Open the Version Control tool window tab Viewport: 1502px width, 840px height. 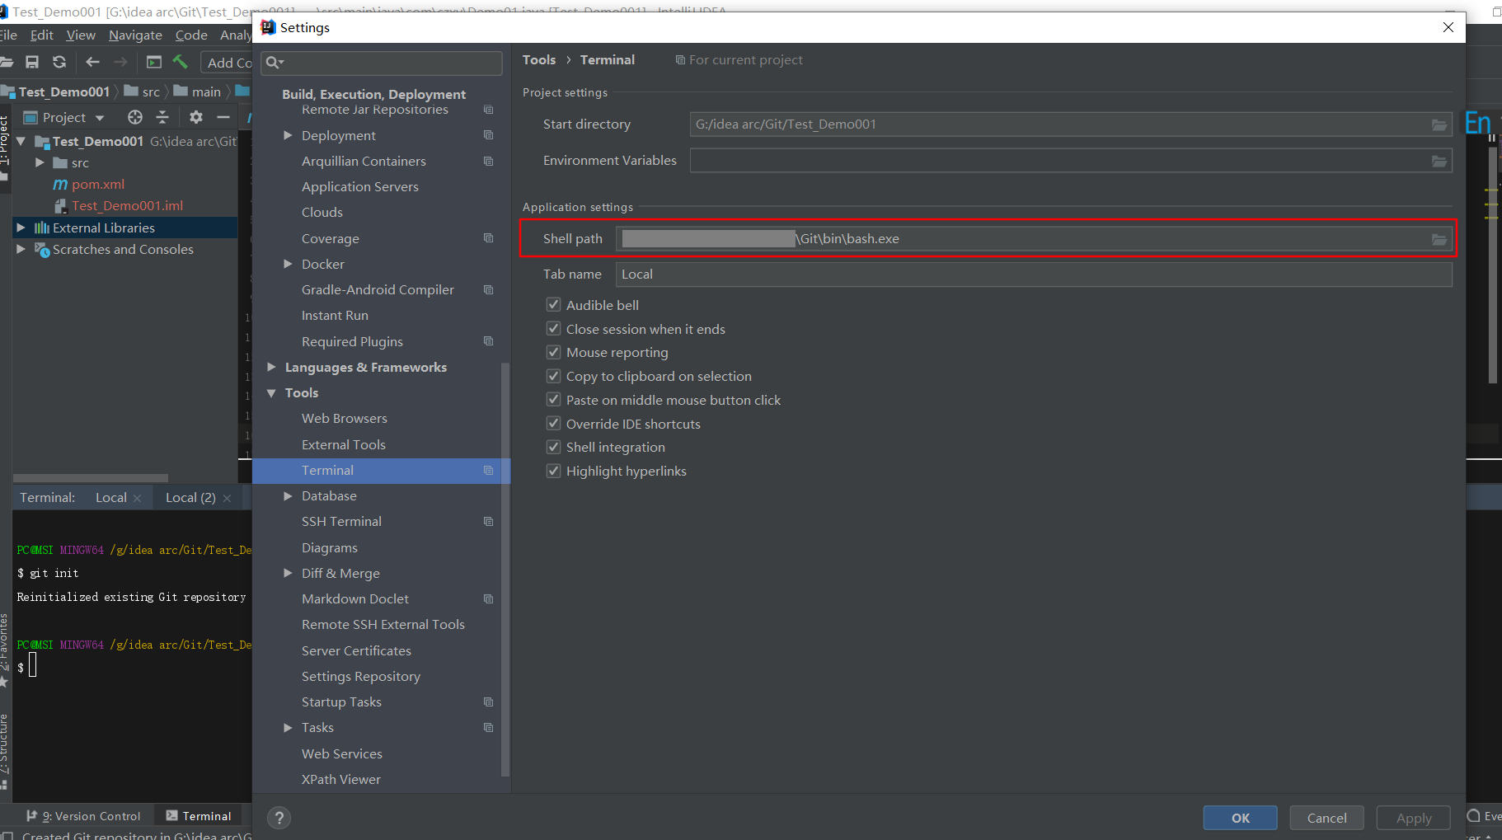(83, 816)
